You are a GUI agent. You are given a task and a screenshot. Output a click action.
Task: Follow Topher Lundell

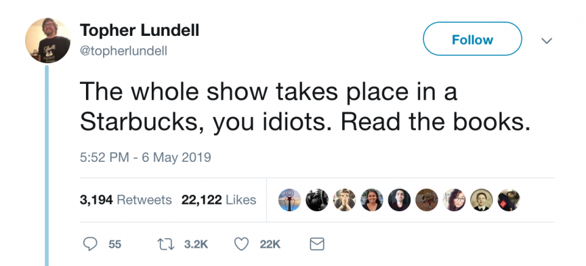click(x=472, y=39)
